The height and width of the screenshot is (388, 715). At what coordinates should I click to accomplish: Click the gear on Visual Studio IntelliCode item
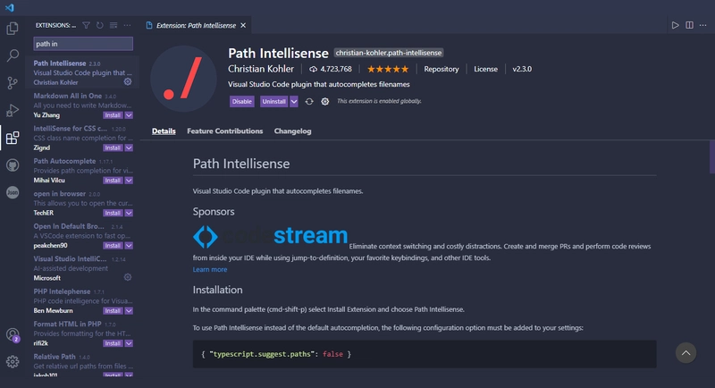[x=128, y=277]
